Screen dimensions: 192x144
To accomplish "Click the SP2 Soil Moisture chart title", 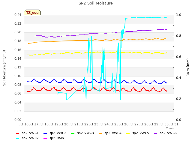I will 96,3.
